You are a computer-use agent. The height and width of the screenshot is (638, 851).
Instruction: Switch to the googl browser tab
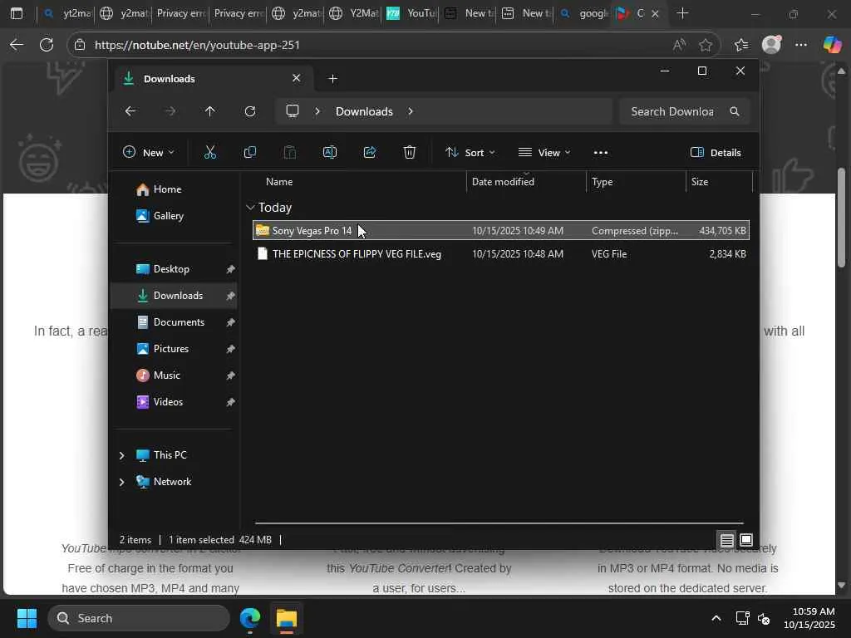583,13
